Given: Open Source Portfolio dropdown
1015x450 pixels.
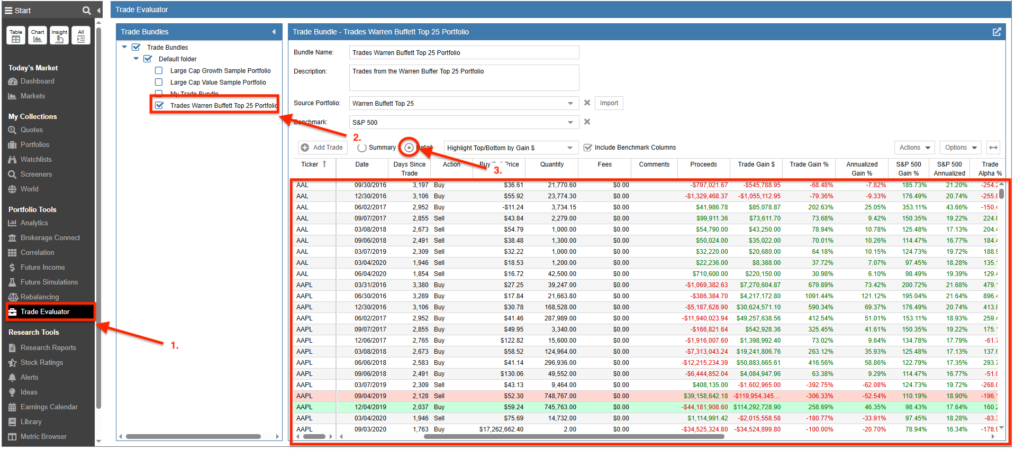Looking at the screenshot, I should tap(570, 103).
